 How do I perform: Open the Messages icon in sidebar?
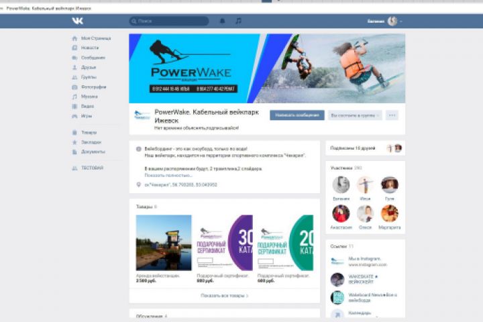point(74,58)
